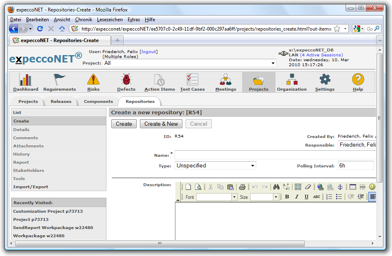Click the Create & New button
392x256 pixels.
tap(161, 124)
